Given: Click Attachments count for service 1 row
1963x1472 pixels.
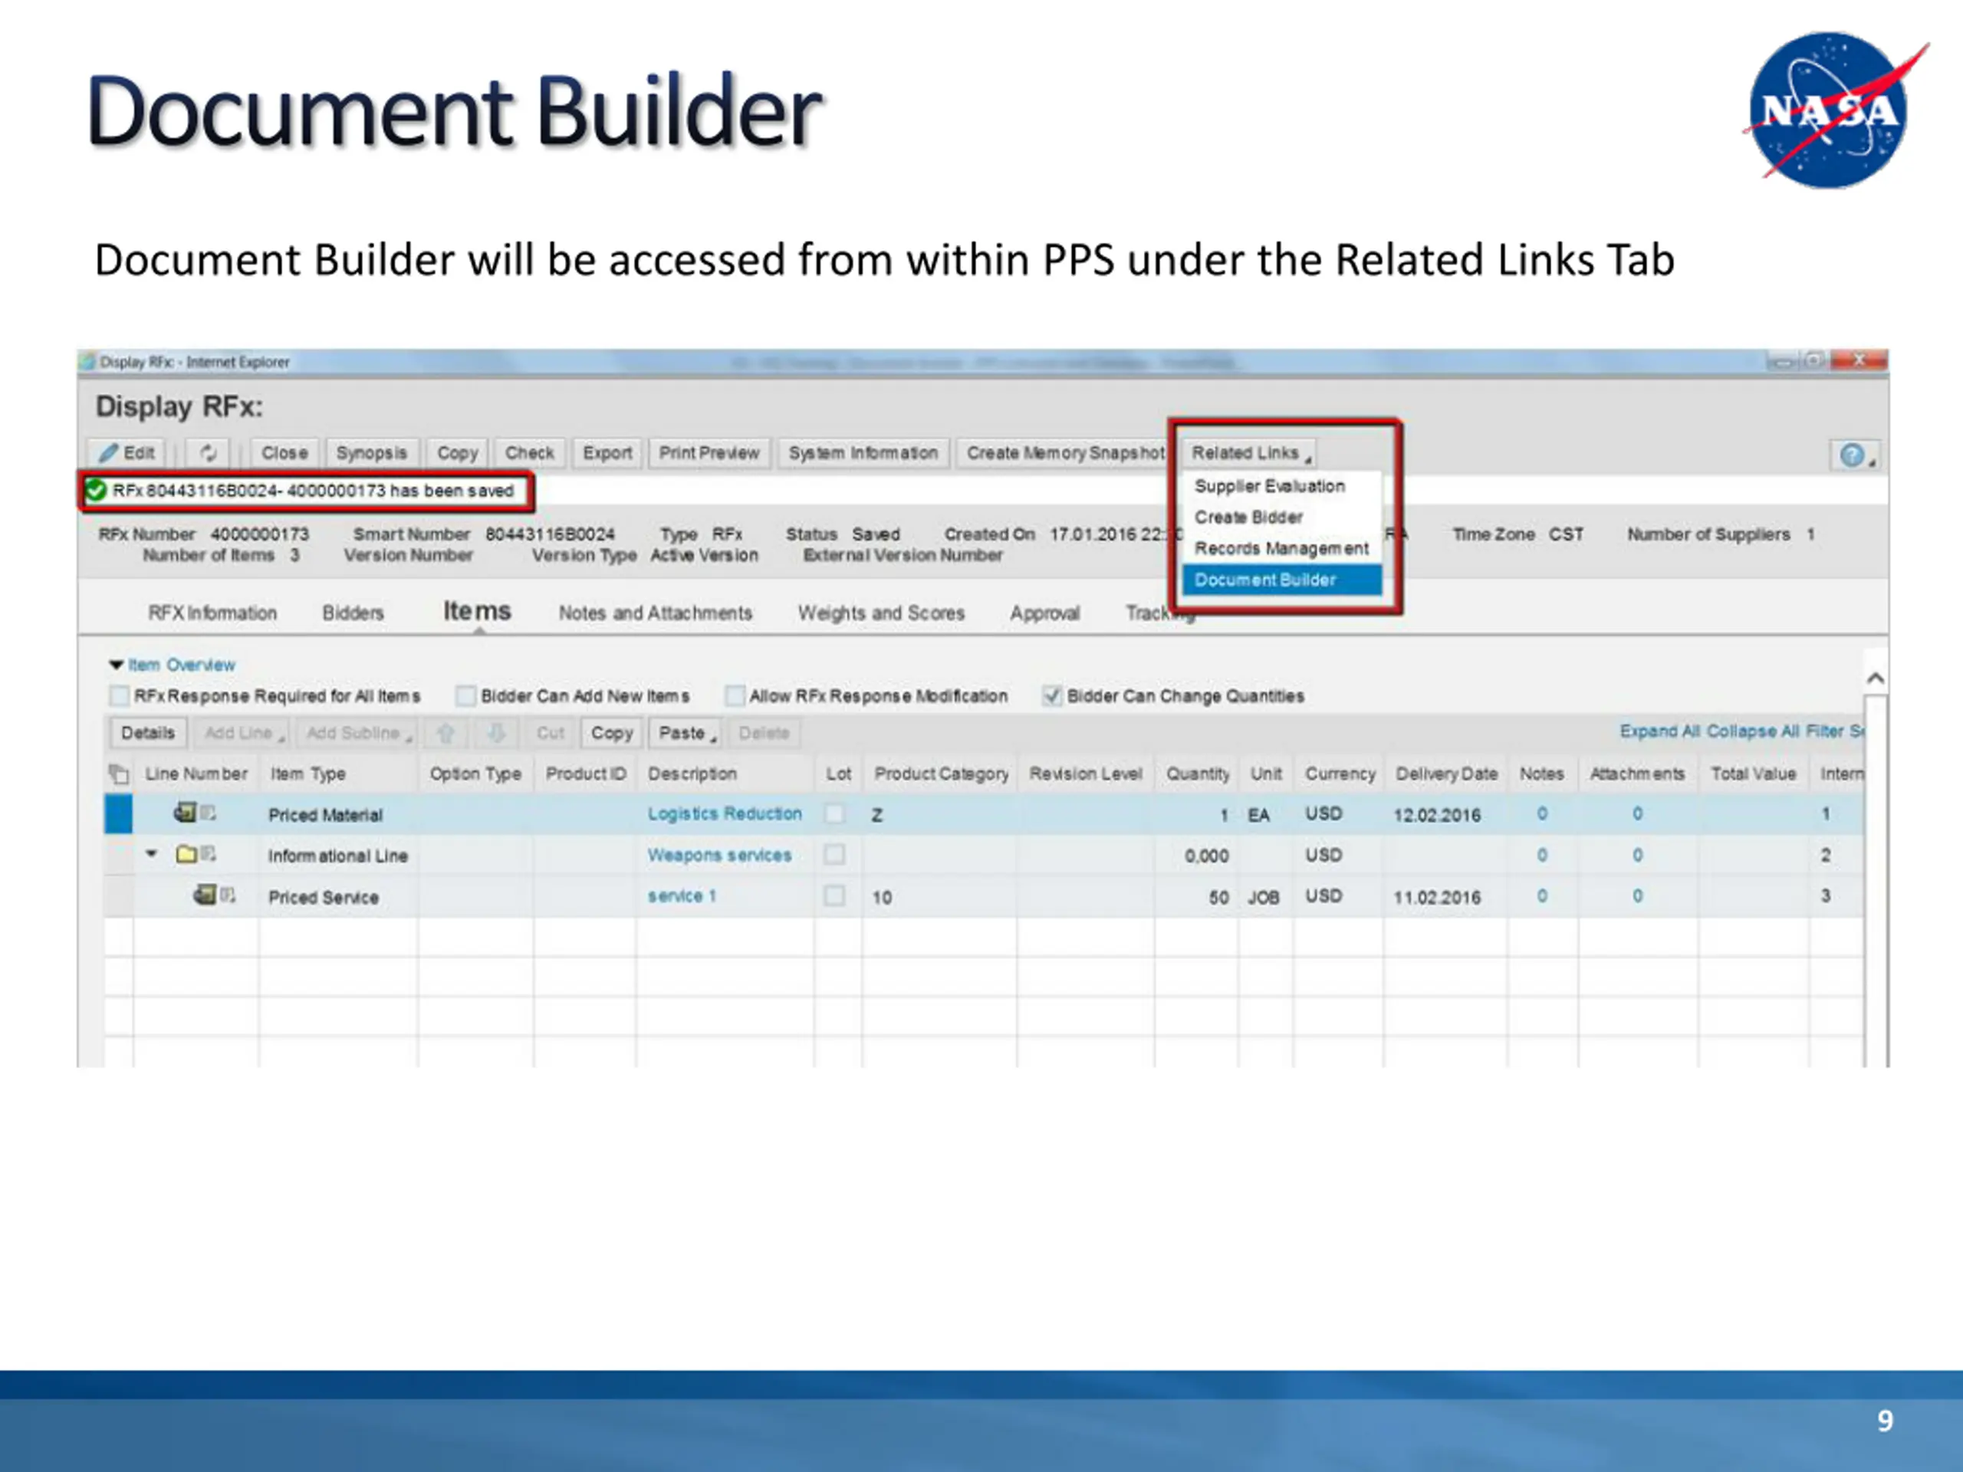Looking at the screenshot, I should coord(1637,896).
